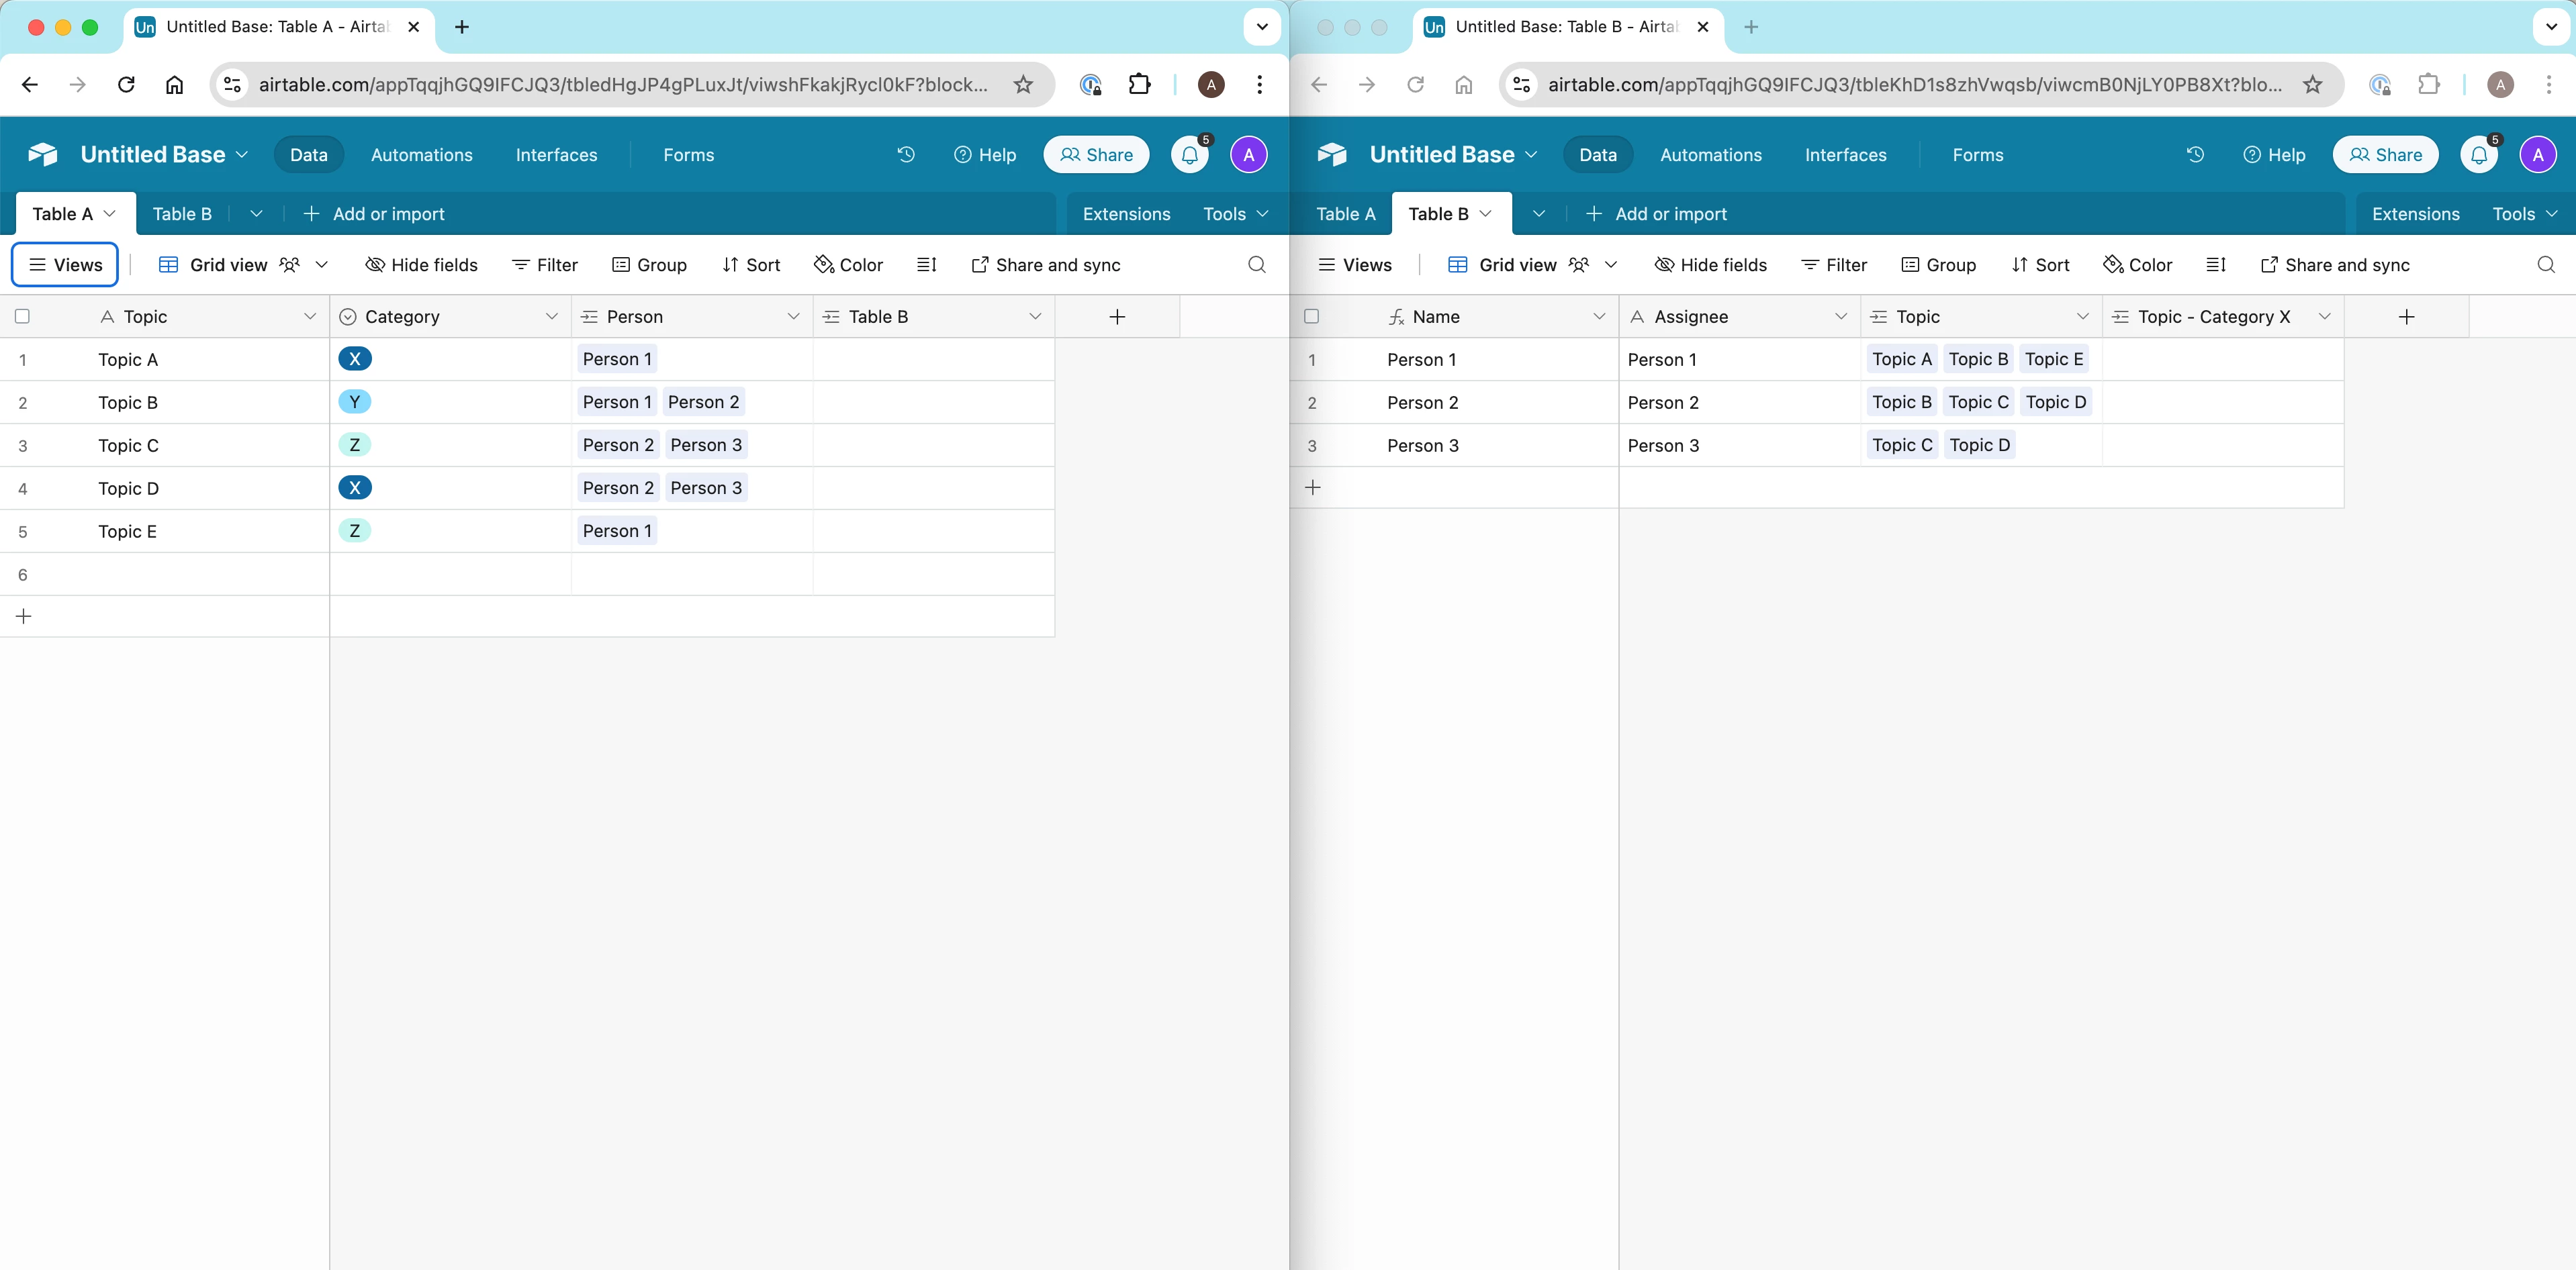This screenshot has height=1270, width=2576.
Task: Open Automations in right window
Action: (x=1710, y=155)
